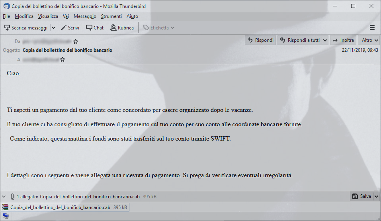Click the Rispondi button
Viewport: 381px width, 221px height.
coord(260,40)
